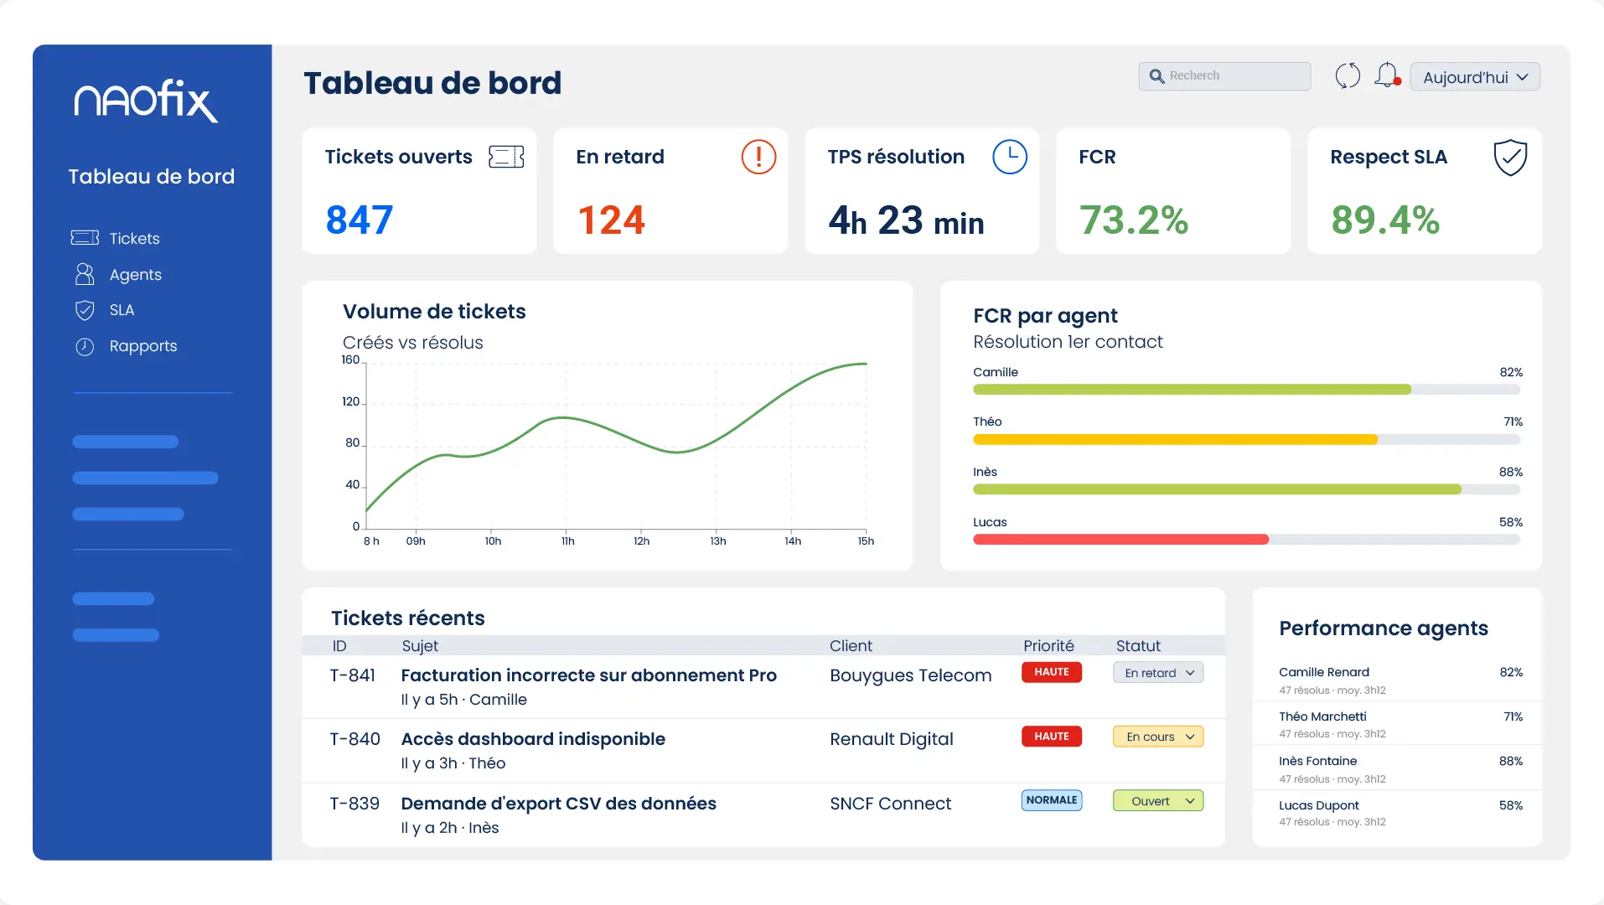Click Inès's FCR progress bar
1604x905 pixels.
click(x=1246, y=489)
